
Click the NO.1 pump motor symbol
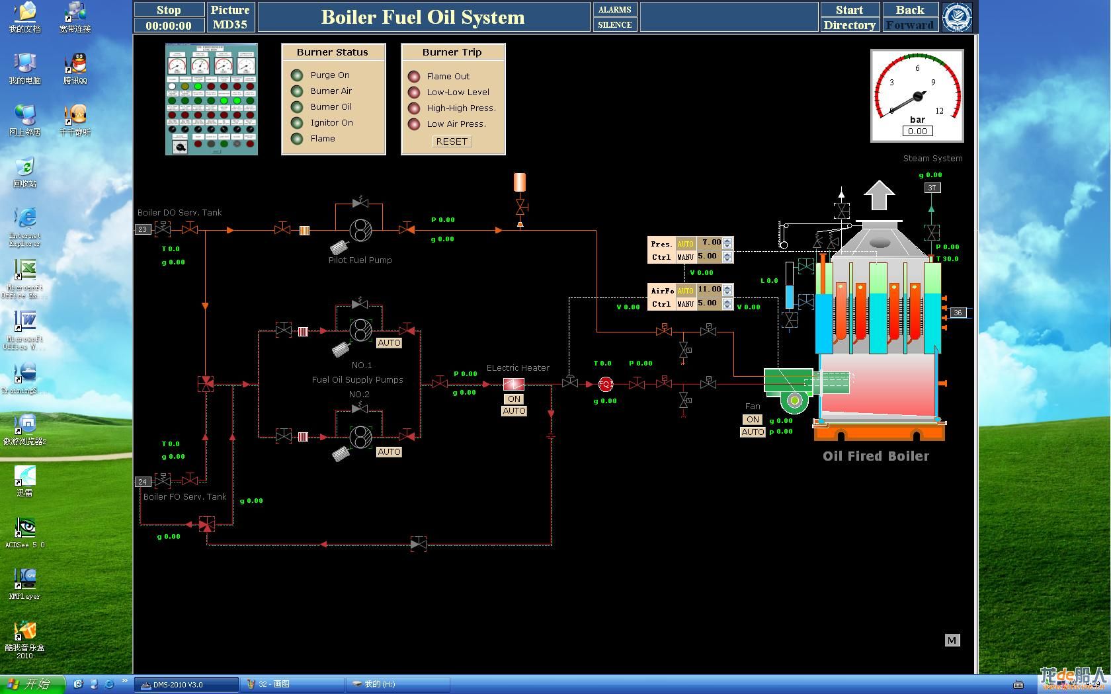coord(341,349)
